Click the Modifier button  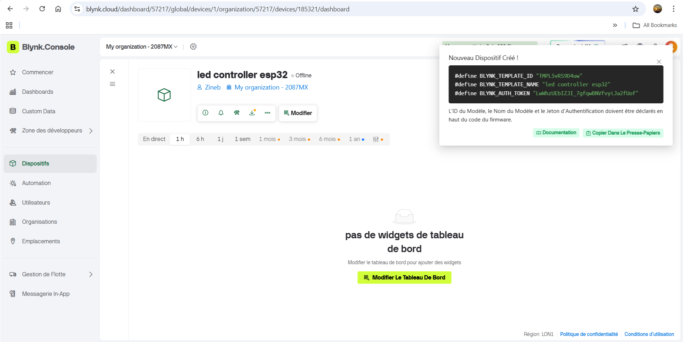pyautogui.click(x=298, y=113)
